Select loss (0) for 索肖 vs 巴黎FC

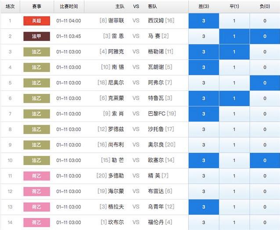pyautogui.click(x=265, y=114)
